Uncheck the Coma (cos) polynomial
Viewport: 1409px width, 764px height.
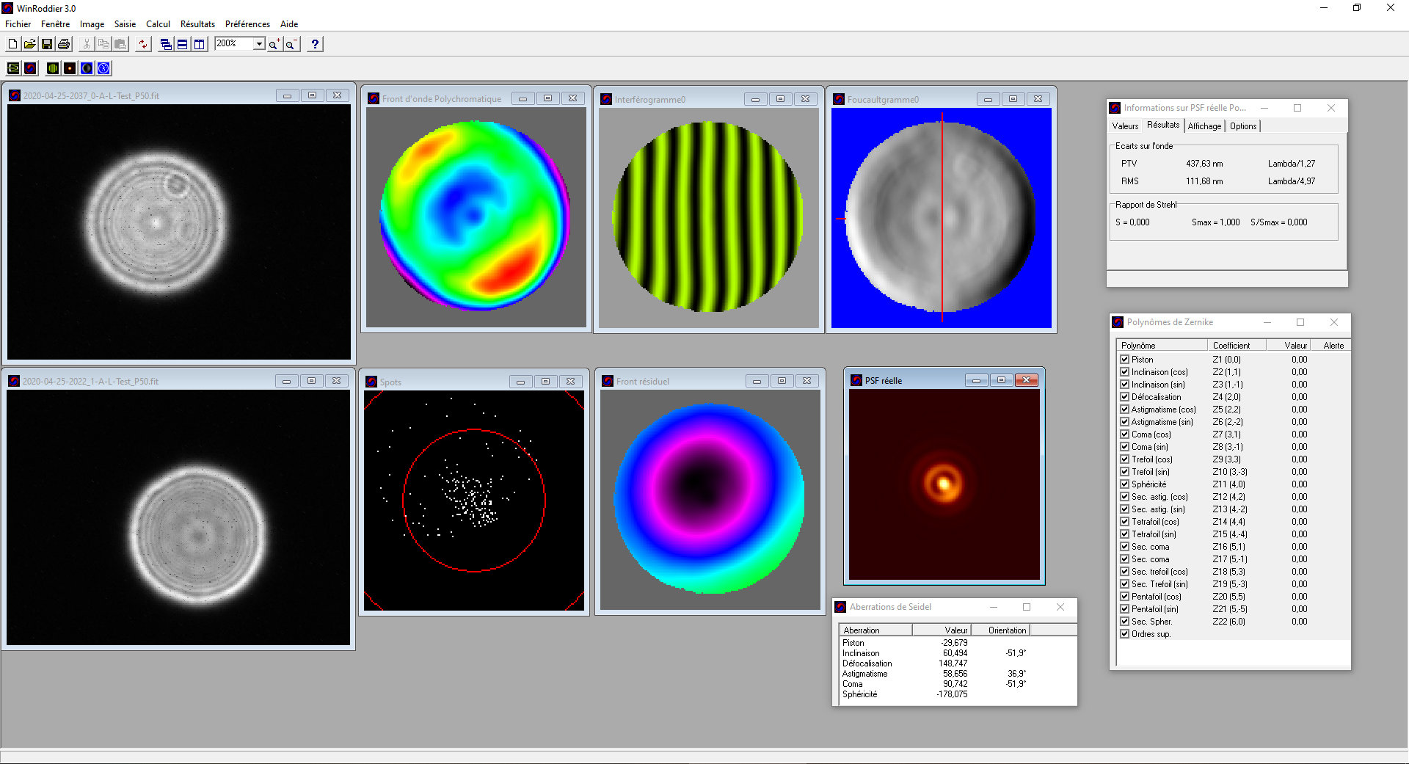click(x=1124, y=434)
